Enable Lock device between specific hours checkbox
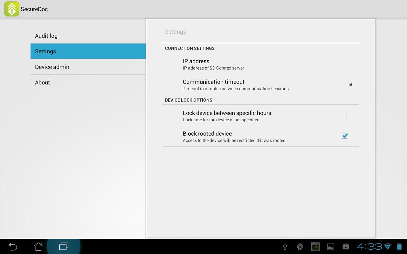 (x=344, y=116)
